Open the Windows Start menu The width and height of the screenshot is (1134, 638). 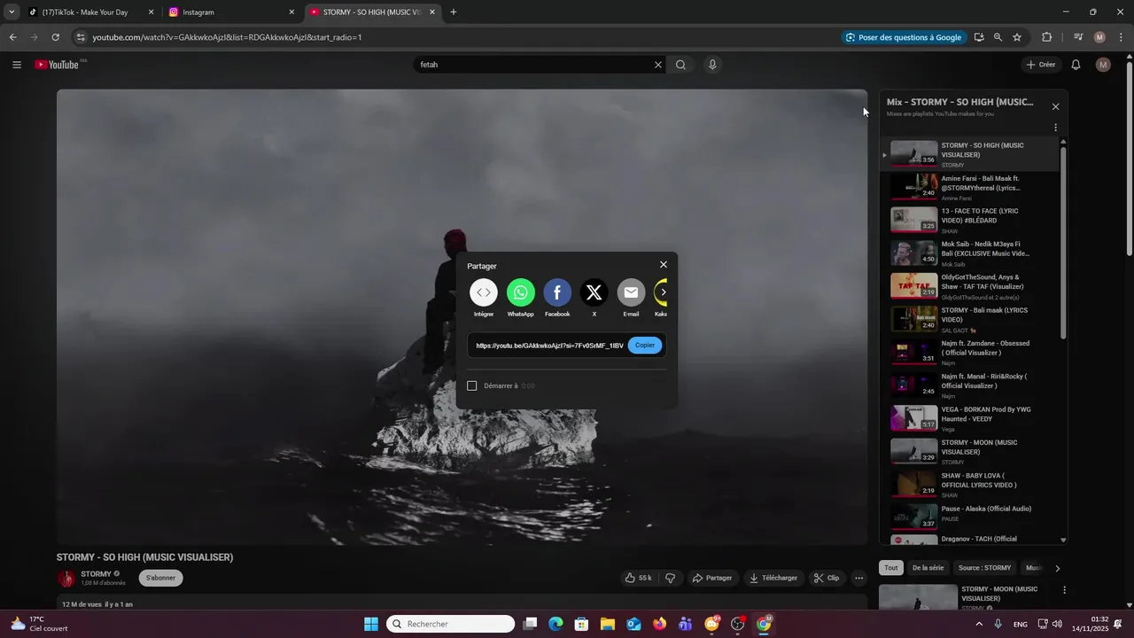tap(371, 624)
